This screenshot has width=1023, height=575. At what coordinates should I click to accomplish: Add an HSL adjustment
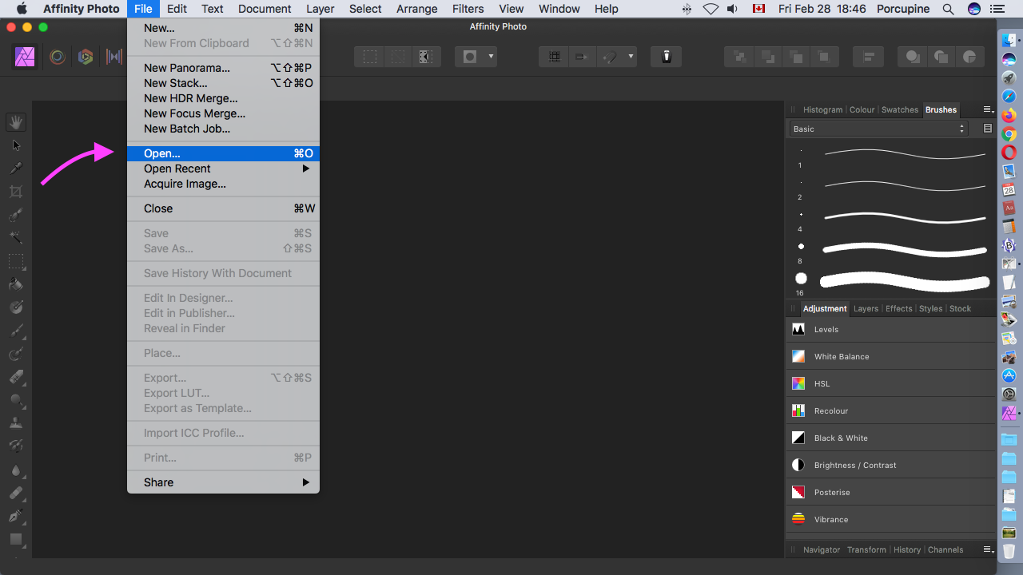coord(890,383)
